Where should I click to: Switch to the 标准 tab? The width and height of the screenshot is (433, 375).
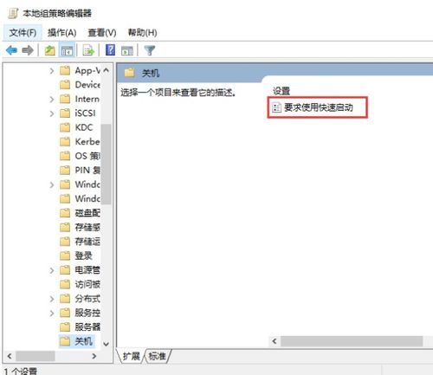(157, 356)
